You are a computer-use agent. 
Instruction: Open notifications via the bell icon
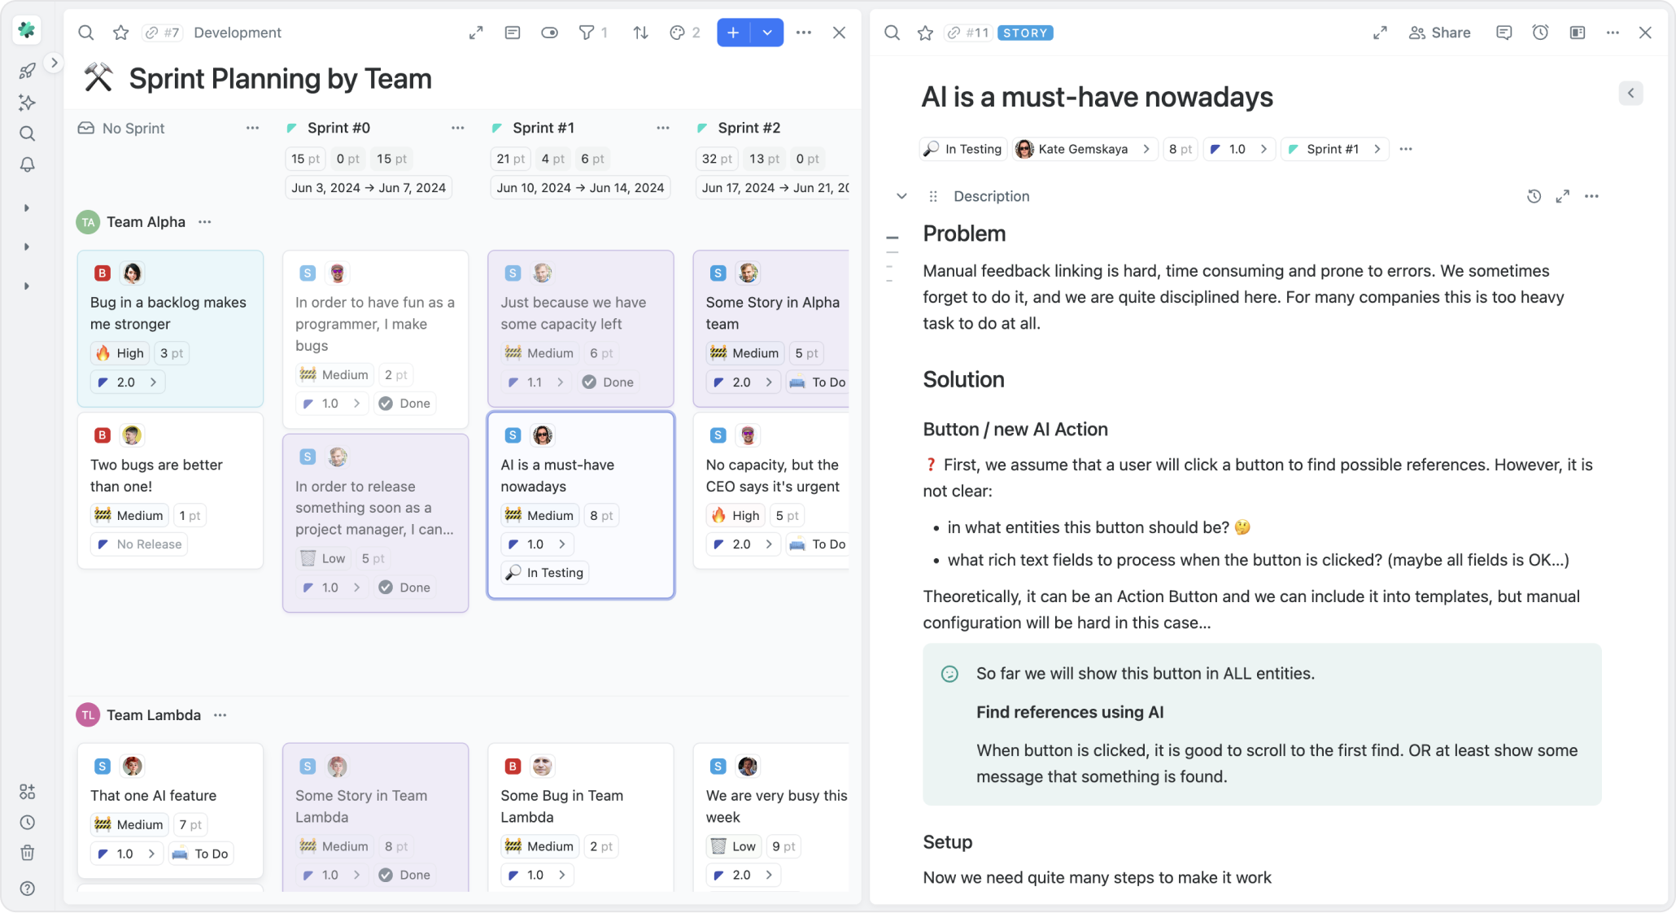pyautogui.click(x=27, y=165)
